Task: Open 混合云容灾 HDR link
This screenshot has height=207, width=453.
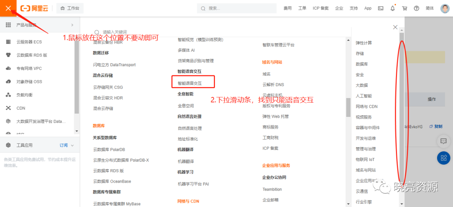Action: coord(108,98)
